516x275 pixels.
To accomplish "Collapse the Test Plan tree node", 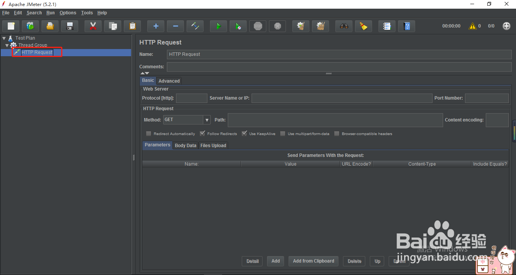I will coord(4,38).
